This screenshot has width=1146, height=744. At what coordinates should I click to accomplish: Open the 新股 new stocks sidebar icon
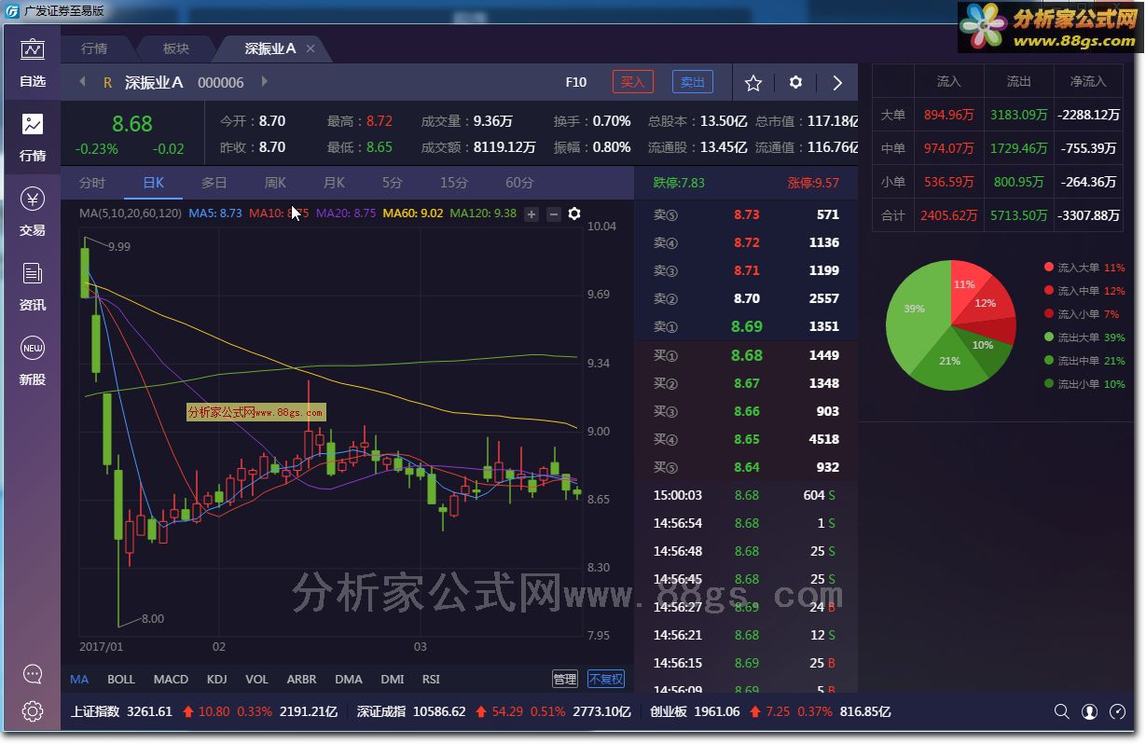(33, 361)
